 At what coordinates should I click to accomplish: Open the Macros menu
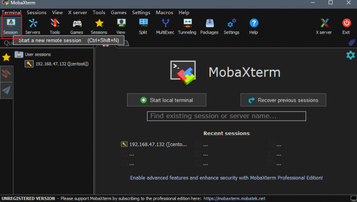(x=164, y=13)
